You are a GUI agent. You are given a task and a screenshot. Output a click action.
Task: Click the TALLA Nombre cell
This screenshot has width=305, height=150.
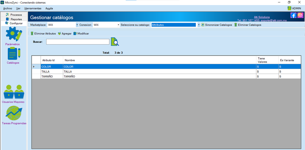click(x=160, y=72)
